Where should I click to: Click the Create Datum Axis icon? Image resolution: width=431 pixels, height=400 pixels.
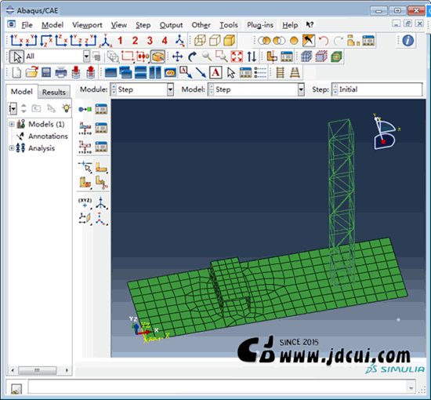[101, 203]
